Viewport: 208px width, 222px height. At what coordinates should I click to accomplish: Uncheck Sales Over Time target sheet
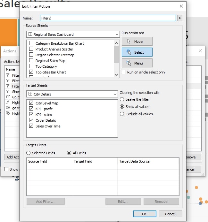31,126
